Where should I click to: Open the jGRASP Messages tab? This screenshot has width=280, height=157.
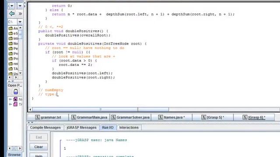click(81, 127)
